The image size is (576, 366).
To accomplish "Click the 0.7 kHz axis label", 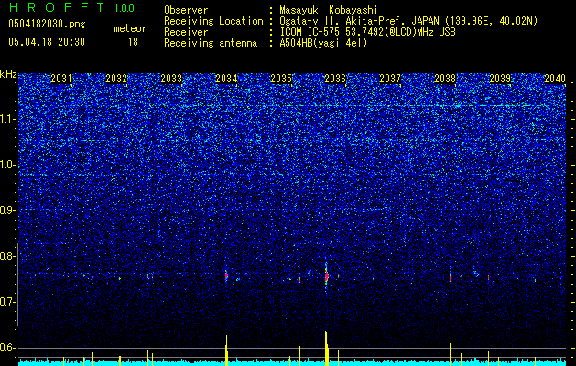I will click(7, 302).
